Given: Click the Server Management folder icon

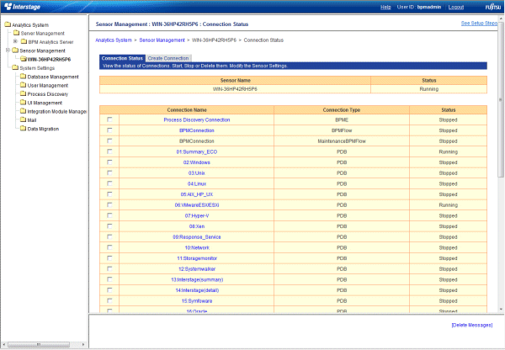Looking at the screenshot, I should coord(17,33).
